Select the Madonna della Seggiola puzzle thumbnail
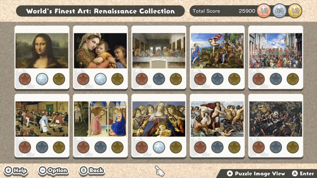 [x=100, y=51]
